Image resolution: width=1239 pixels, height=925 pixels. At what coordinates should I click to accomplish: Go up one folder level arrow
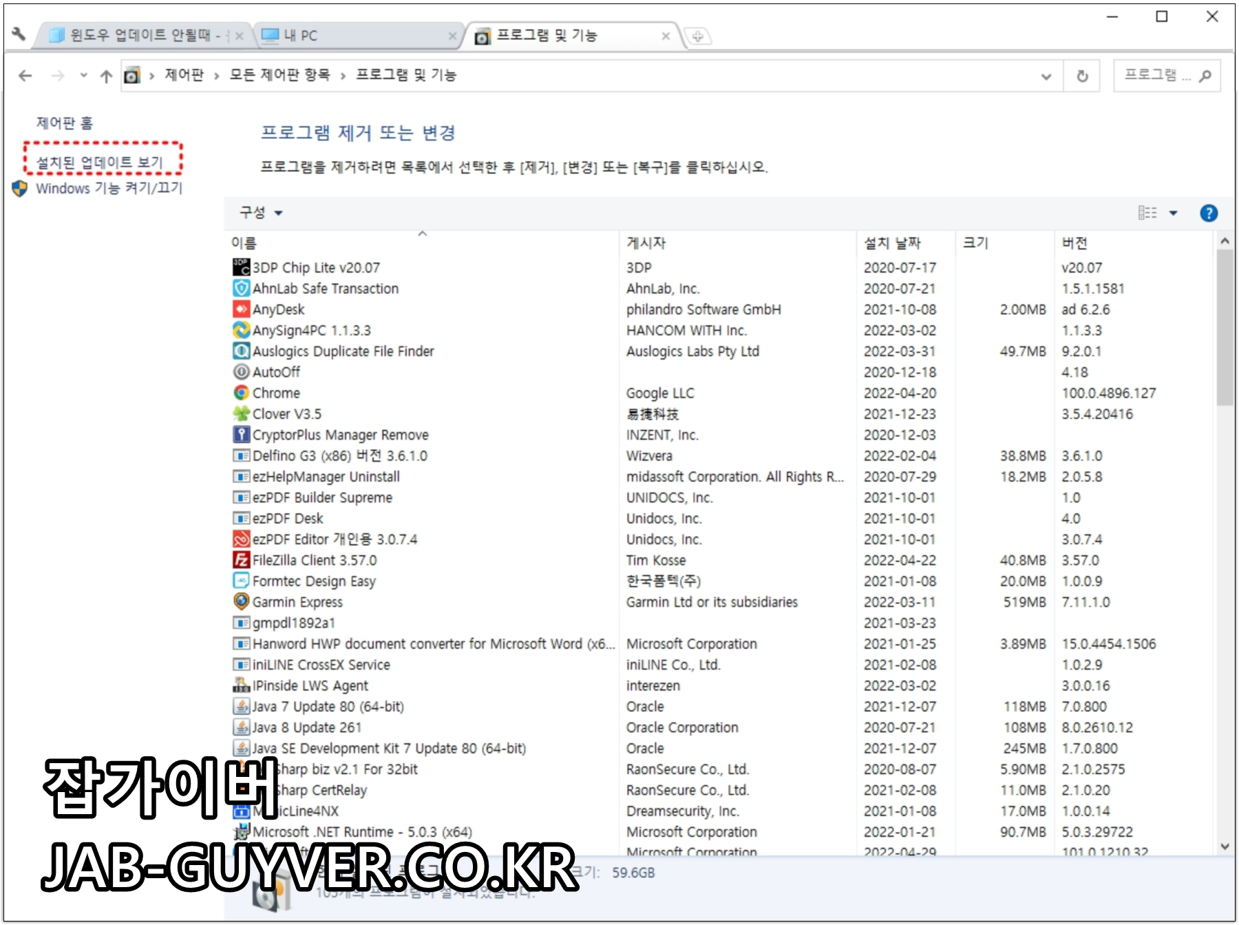[x=106, y=76]
